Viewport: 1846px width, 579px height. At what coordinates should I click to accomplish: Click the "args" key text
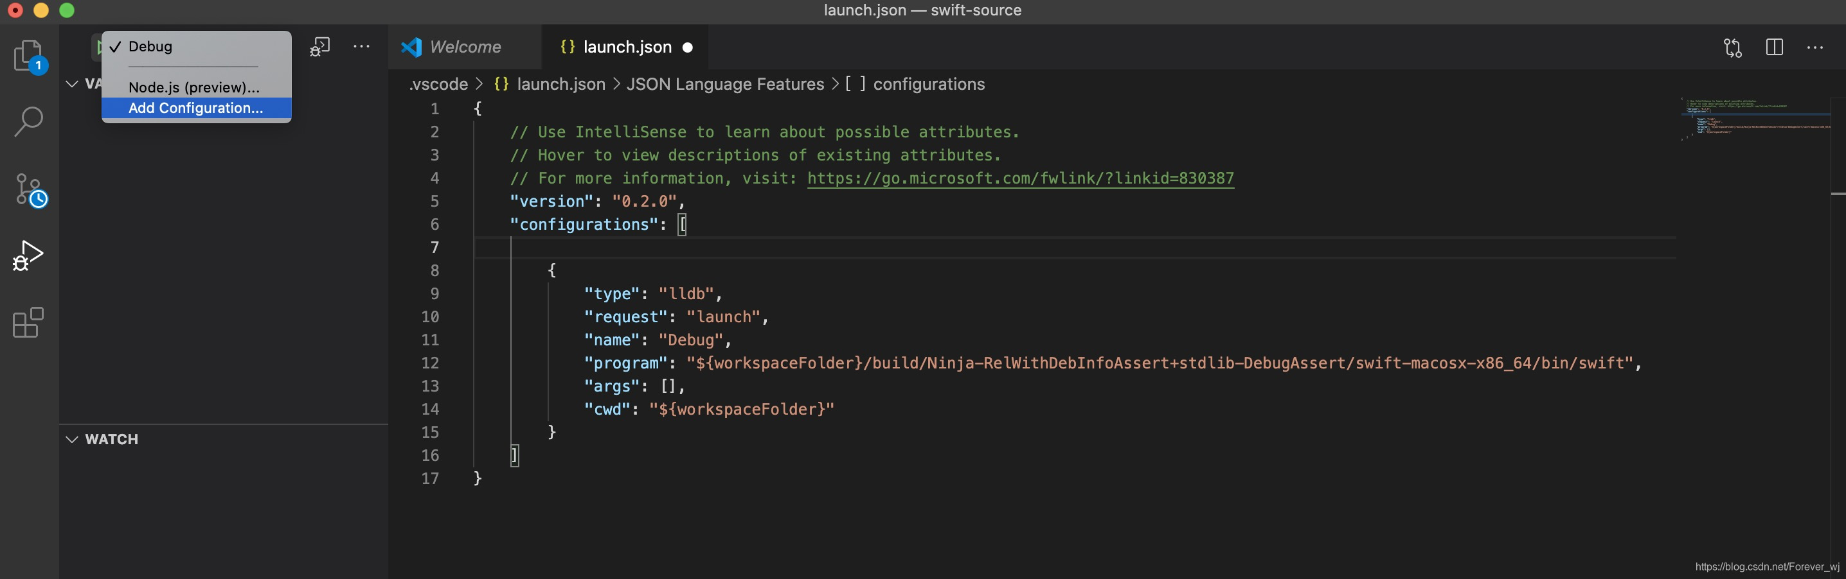(611, 386)
